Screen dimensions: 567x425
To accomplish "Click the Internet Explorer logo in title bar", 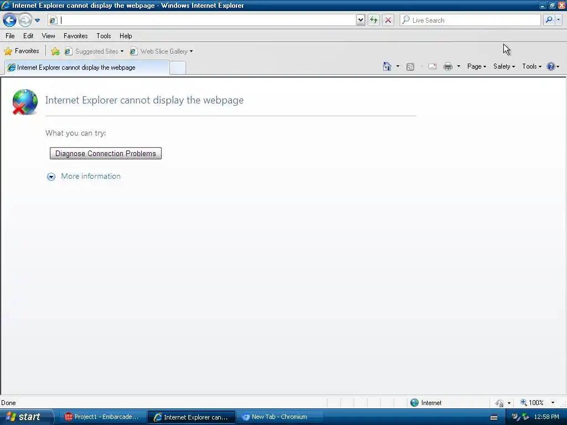I will click(6, 6).
